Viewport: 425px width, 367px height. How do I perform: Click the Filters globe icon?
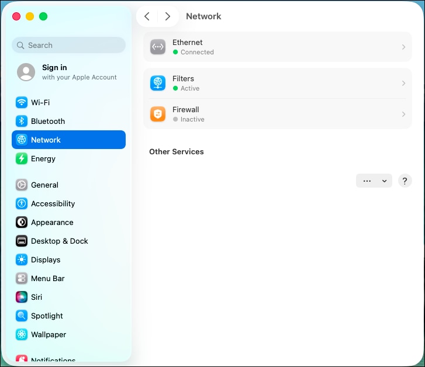(x=158, y=83)
